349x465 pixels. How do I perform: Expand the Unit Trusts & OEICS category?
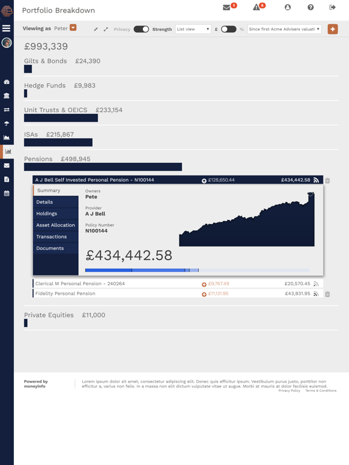(x=56, y=110)
